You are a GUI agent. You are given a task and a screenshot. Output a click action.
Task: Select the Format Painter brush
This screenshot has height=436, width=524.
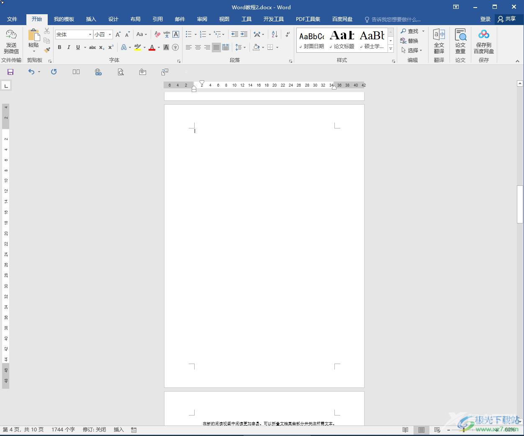[47, 50]
